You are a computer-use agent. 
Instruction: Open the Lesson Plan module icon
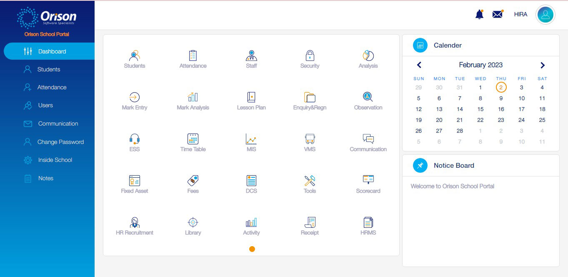[x=251, y=97]
